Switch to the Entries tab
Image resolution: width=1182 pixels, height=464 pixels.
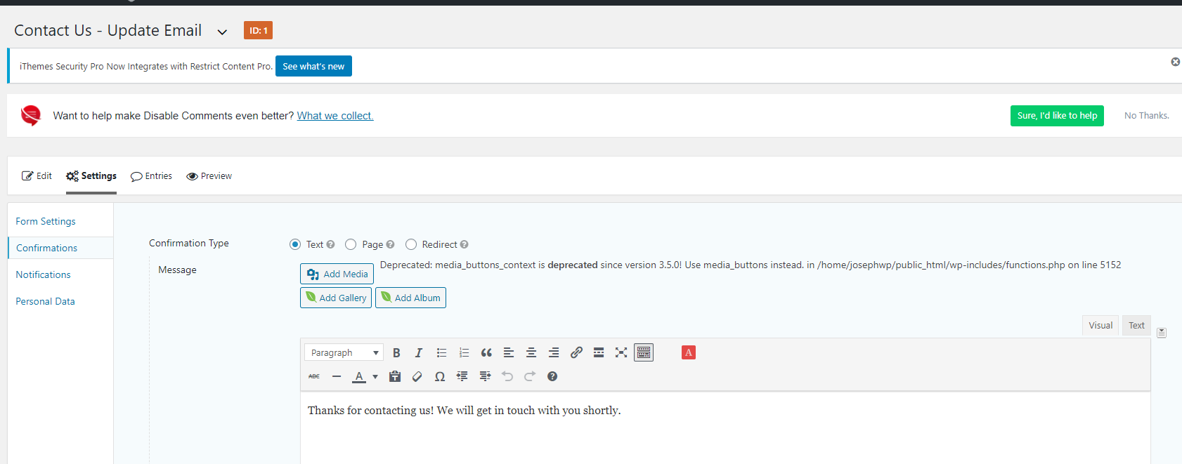[151, 176]
